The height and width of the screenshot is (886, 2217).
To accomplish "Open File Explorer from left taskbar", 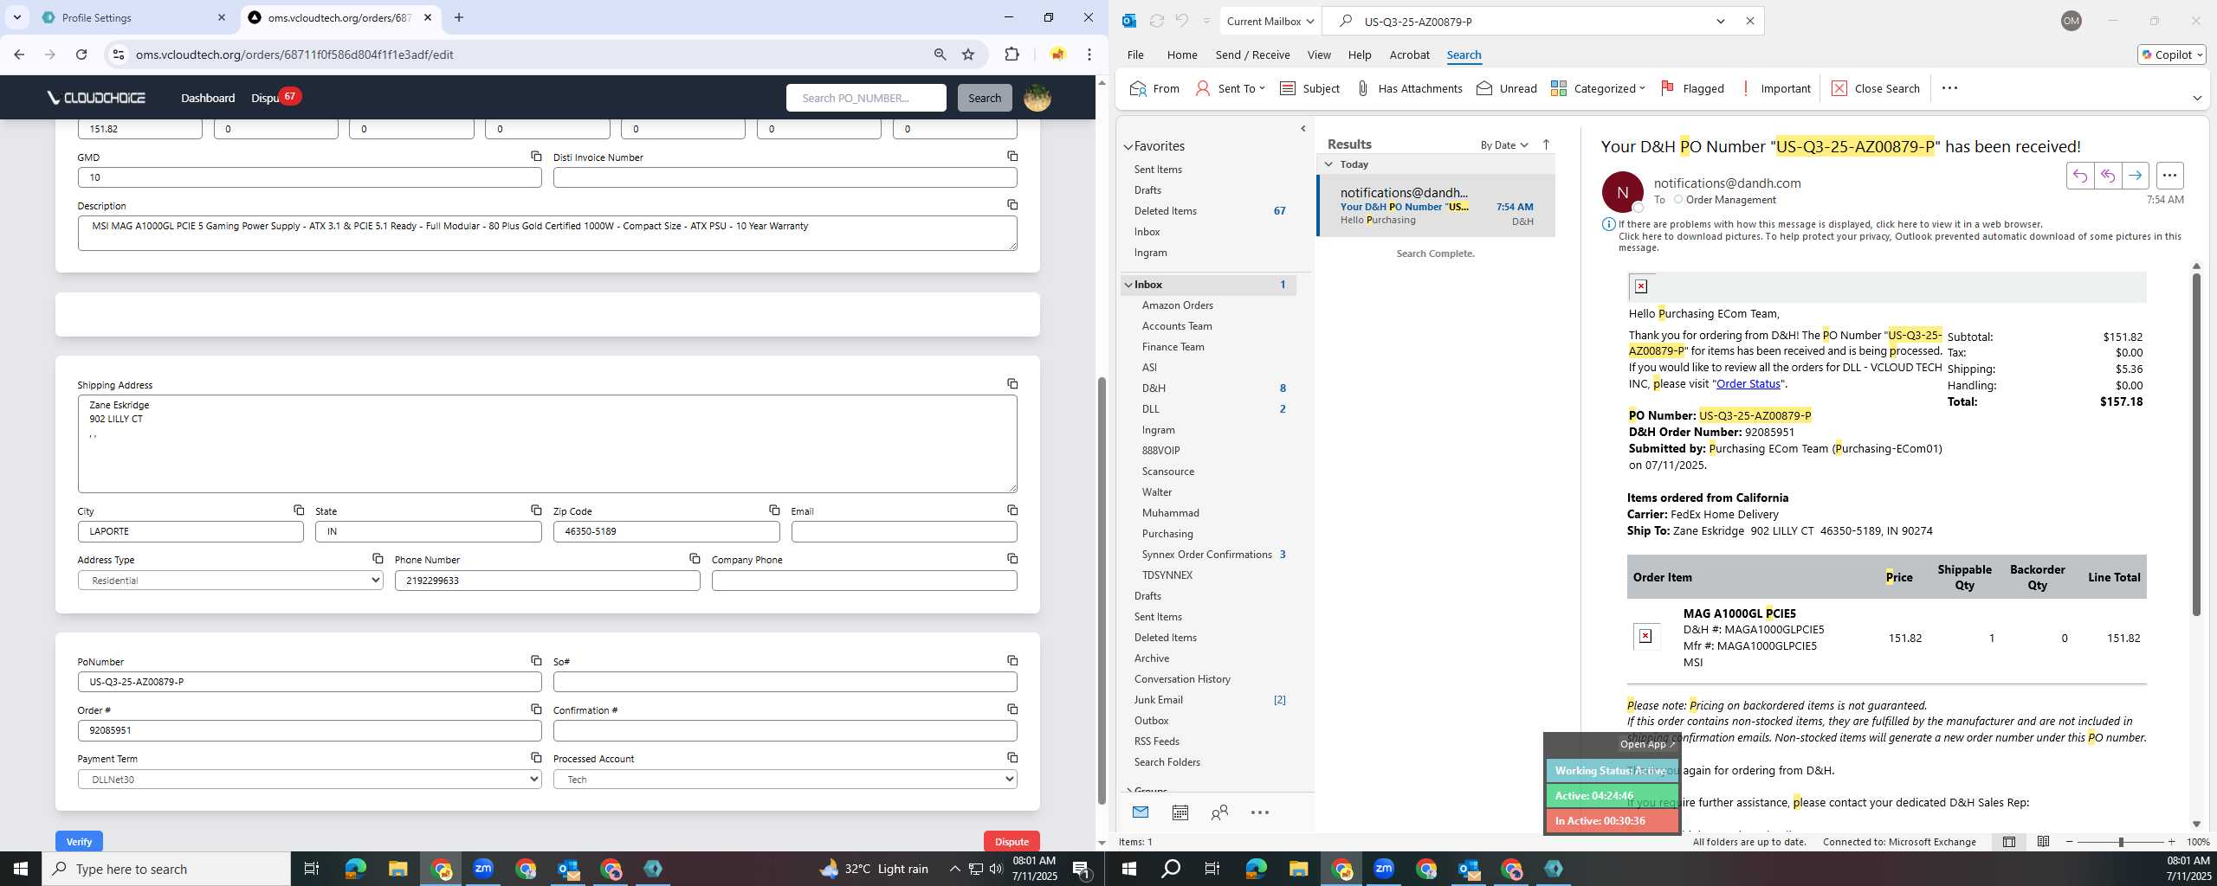I will 398,869.
